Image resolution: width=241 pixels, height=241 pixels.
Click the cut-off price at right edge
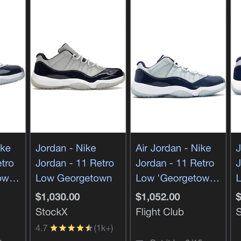pos(239,197)
